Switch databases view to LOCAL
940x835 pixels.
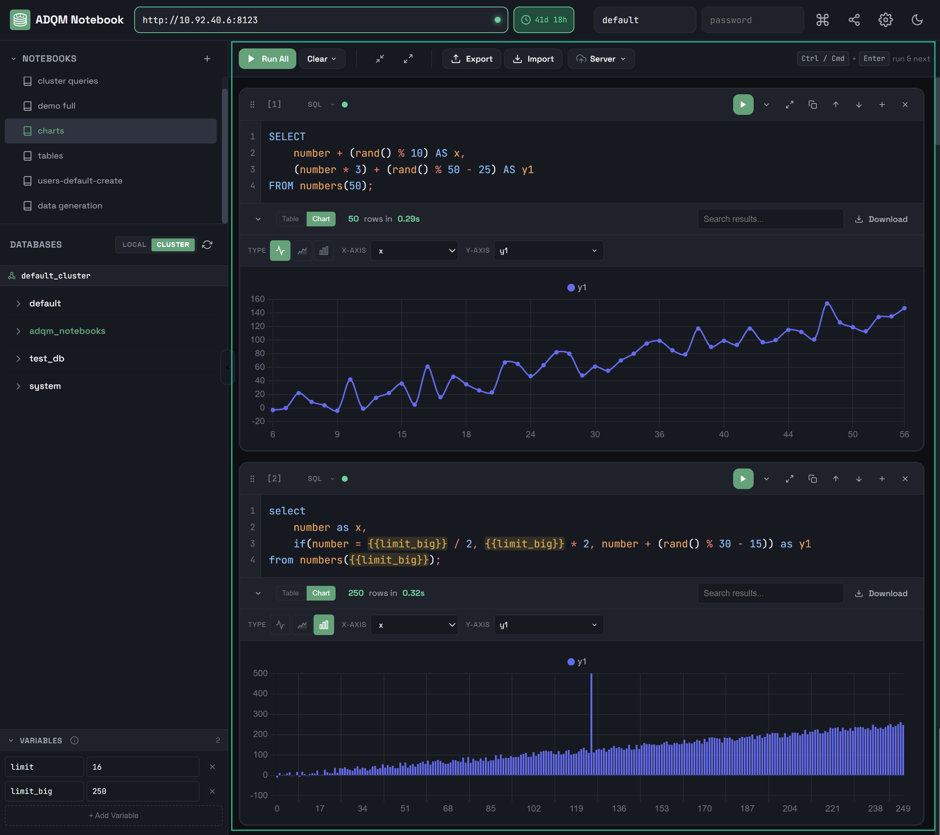[x=134, y=245]
